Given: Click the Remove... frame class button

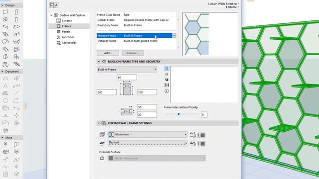Looking at the screenshot, I should pyautogui.click(x=133, y=53).
